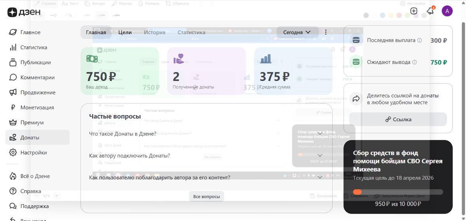This screenshot has height=221, width=466.
Task: Switch to the Цели tab
Action: [125, 32]
